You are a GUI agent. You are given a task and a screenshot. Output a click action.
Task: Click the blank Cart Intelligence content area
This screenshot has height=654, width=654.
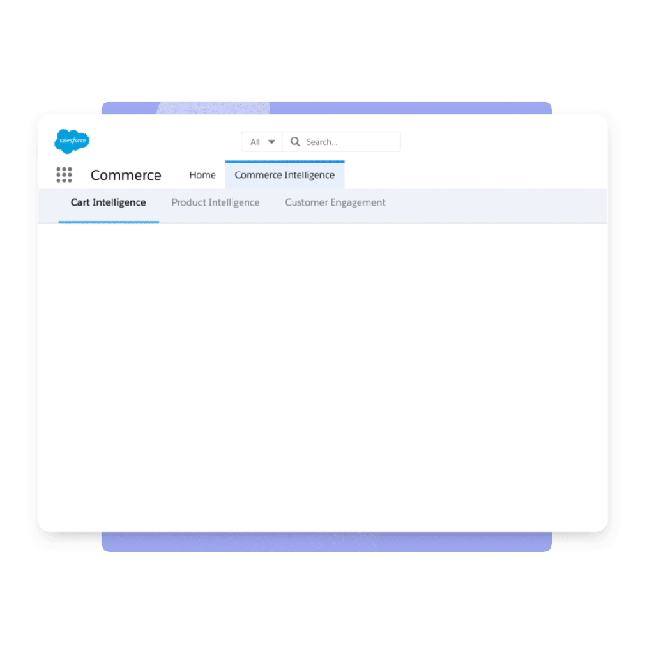pyautogui.click(x=323, y=376)
